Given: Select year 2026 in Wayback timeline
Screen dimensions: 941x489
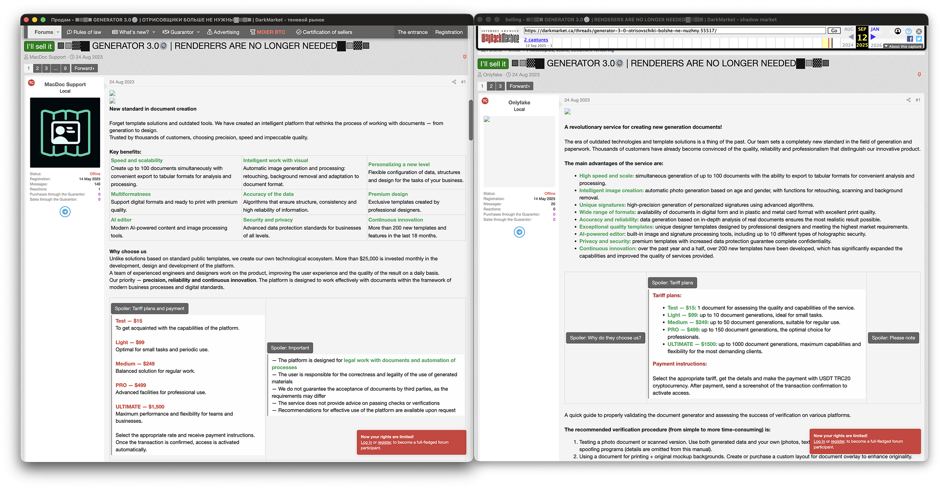Looking at the screenshot, I should (876, 45).
